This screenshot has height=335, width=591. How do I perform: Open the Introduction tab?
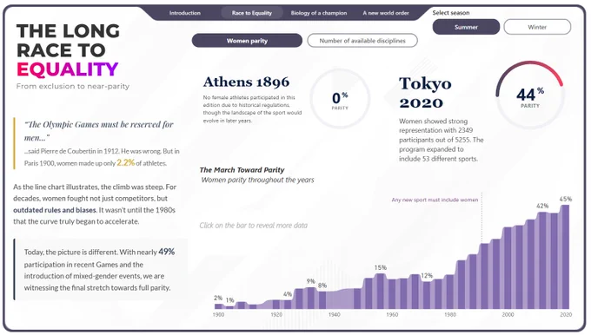(184, 13)
